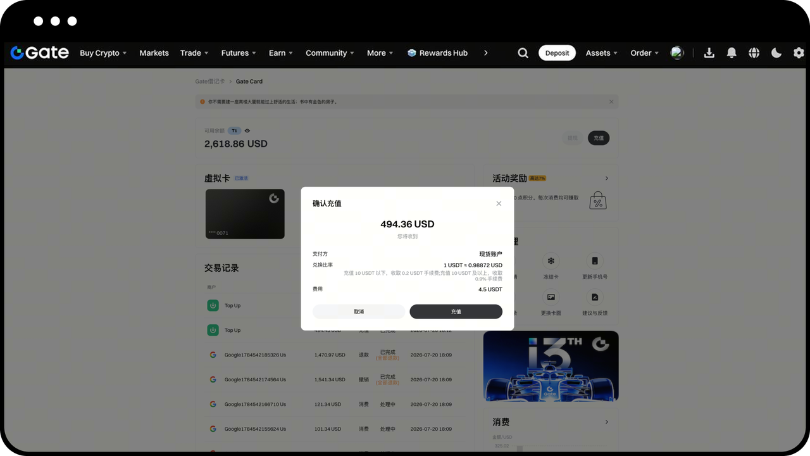Image resolution: width=810 pixels, height=456 pixels.
Task: Open the language globe icon
Action: pos(754,53)
